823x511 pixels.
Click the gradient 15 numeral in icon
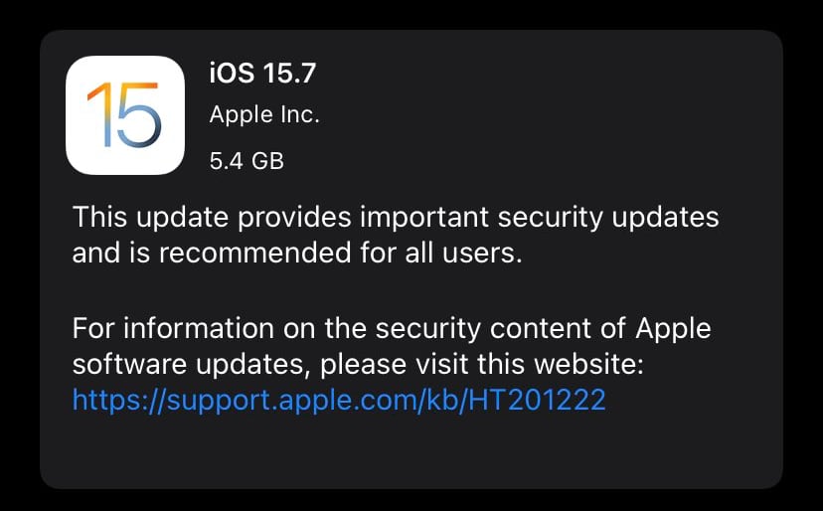124,114
